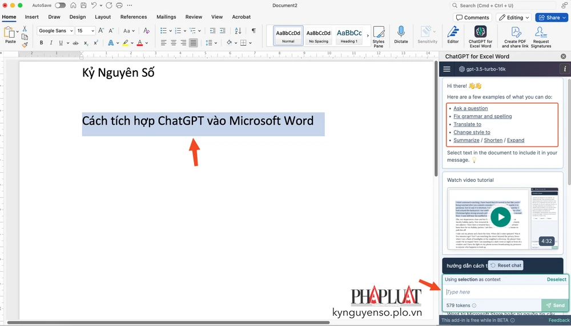Open Editor tool

point(453,35)
